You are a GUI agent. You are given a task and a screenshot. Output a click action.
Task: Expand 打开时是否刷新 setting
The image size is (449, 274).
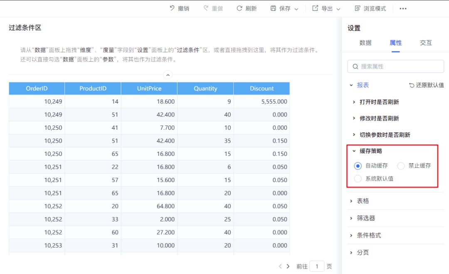tap(354, 102)
